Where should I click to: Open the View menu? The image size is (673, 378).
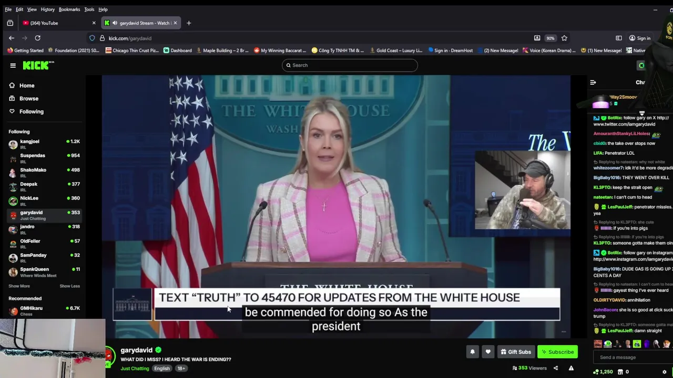coord(32,9)
